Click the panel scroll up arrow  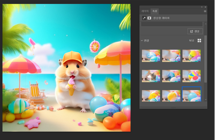click(206, 24)
